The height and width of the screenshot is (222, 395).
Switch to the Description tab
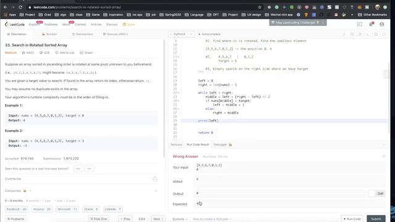pos(17,35)
